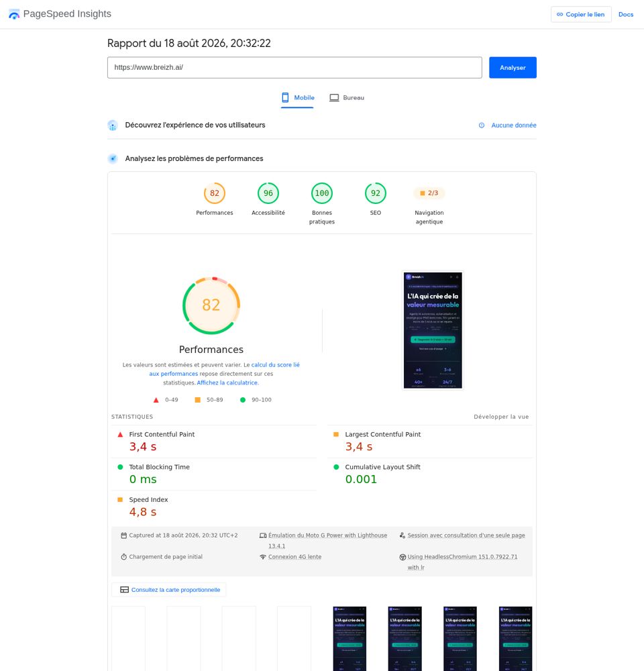
Task: Click the mobile phone icon in Mobile tab
Action: point(285,98)
